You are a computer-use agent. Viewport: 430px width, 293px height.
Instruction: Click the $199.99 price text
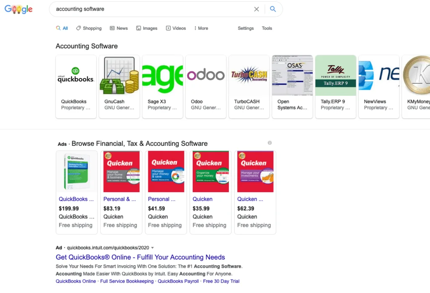point(69,209)
